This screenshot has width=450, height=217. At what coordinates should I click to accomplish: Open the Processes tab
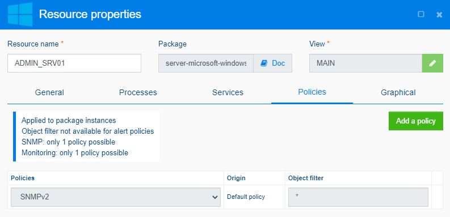click(138, 92)
